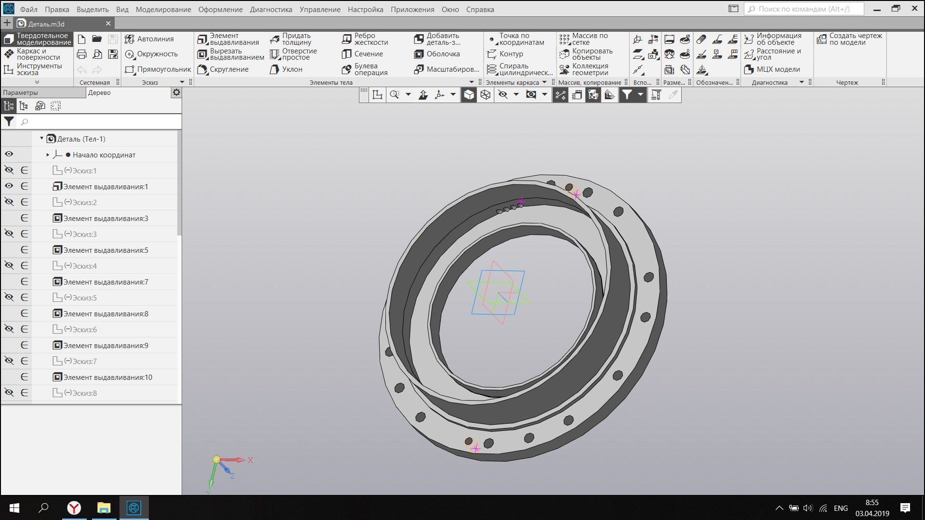
Task: Select Элемент выдавливания:7 in the tree
Action: pos(106,282)
